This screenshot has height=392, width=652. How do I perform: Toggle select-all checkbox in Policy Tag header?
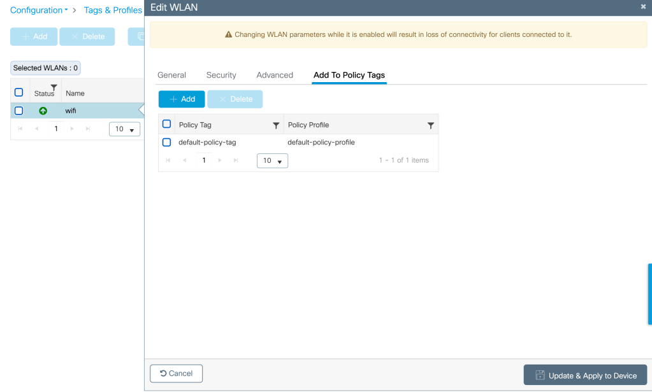point(166,124)
